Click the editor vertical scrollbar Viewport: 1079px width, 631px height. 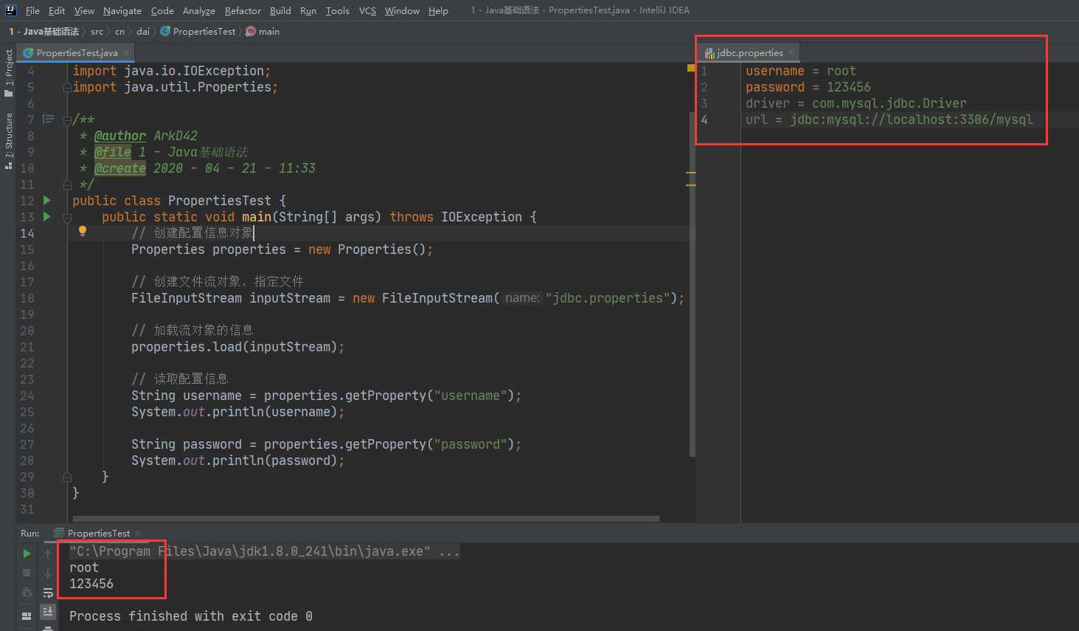[x=693, y=284]
